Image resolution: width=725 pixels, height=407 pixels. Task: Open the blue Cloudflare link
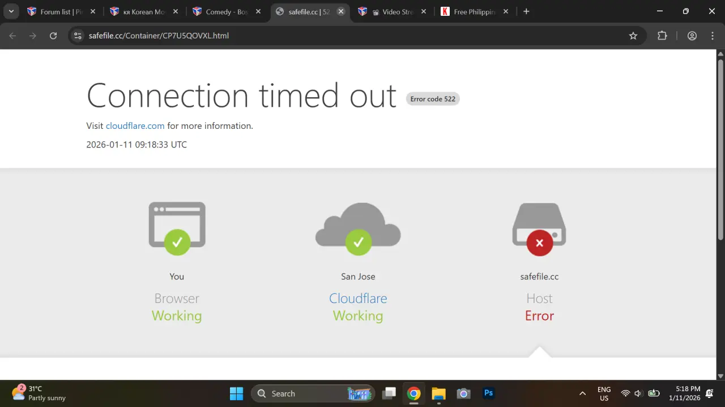tap(358, 298)
